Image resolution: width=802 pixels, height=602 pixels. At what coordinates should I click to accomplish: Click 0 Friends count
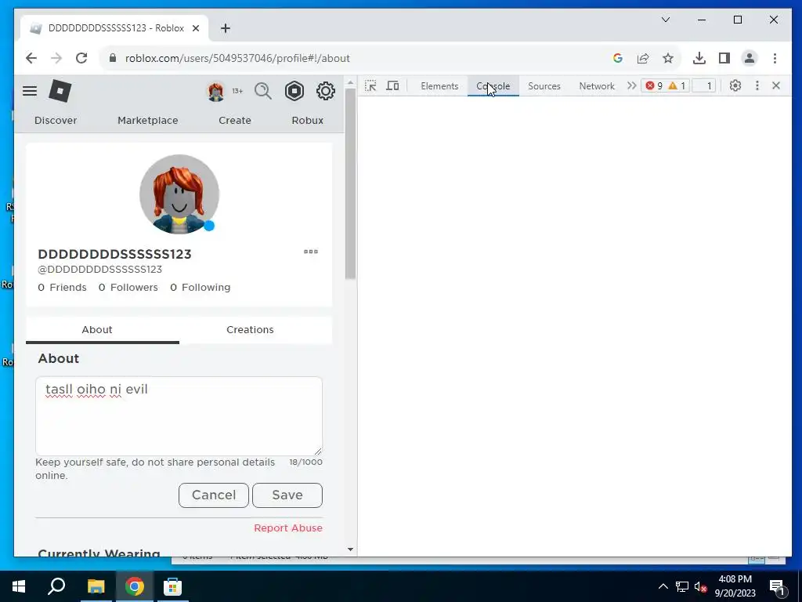pyautogui.click(x=63, y=287)
